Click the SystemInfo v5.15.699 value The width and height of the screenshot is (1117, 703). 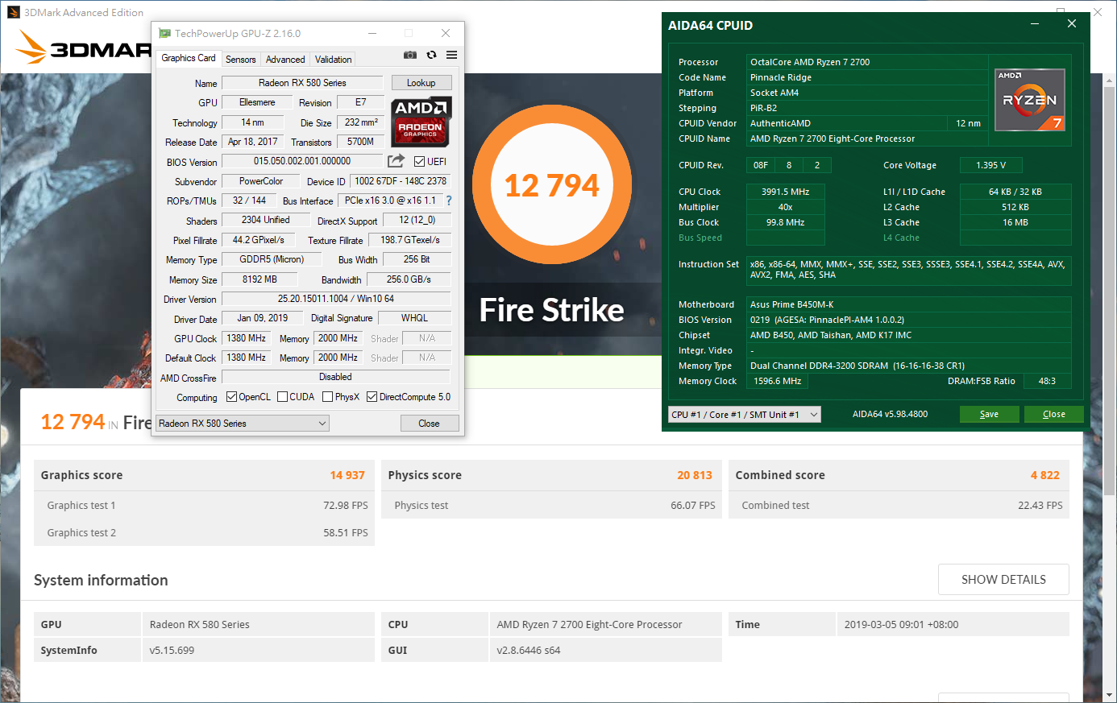coord(258,650)
